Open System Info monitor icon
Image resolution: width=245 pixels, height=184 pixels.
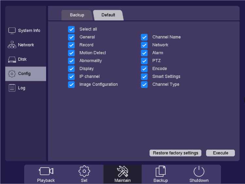coord(12,30)
